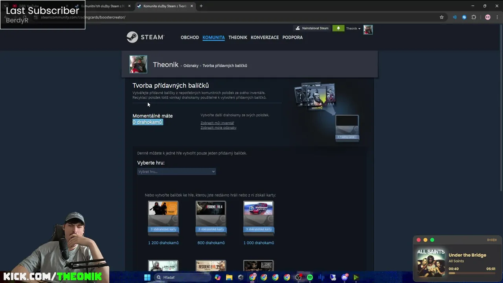
Task: Open the blue sound-wave browser extension
Action: point(455,17)
